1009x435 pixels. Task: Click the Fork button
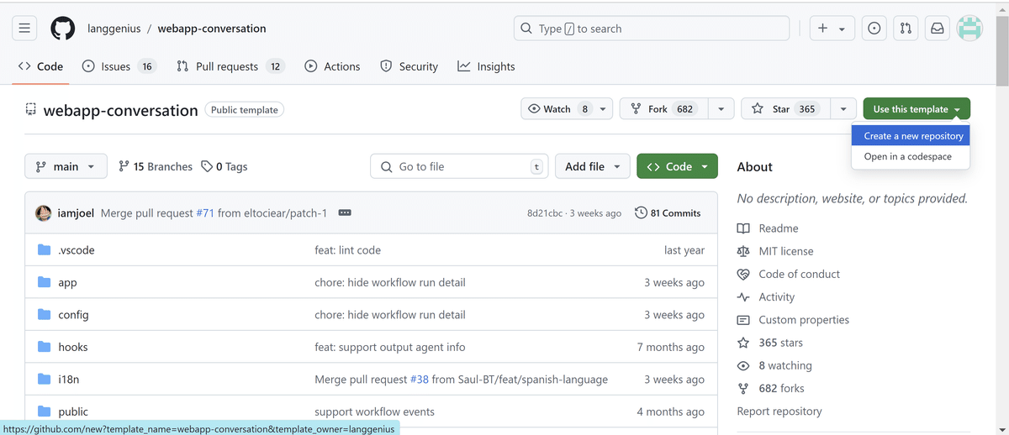pyautogui.click(x=664, y=109)
